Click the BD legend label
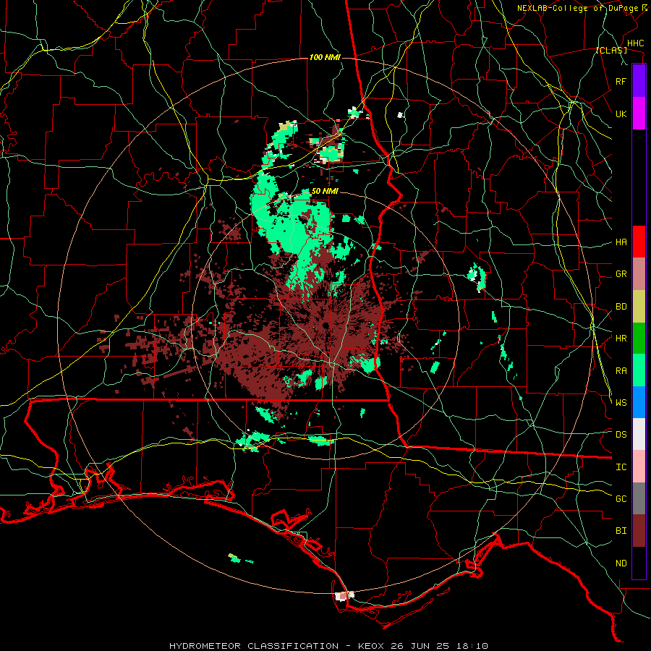 tap(621, 307)
